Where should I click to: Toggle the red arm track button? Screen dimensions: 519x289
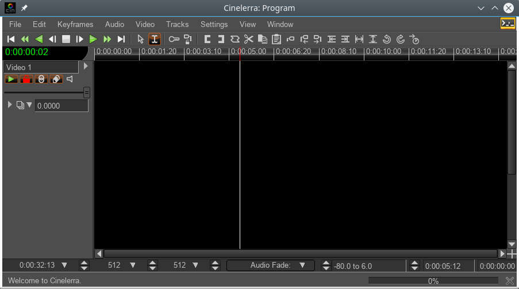[26, 79]
